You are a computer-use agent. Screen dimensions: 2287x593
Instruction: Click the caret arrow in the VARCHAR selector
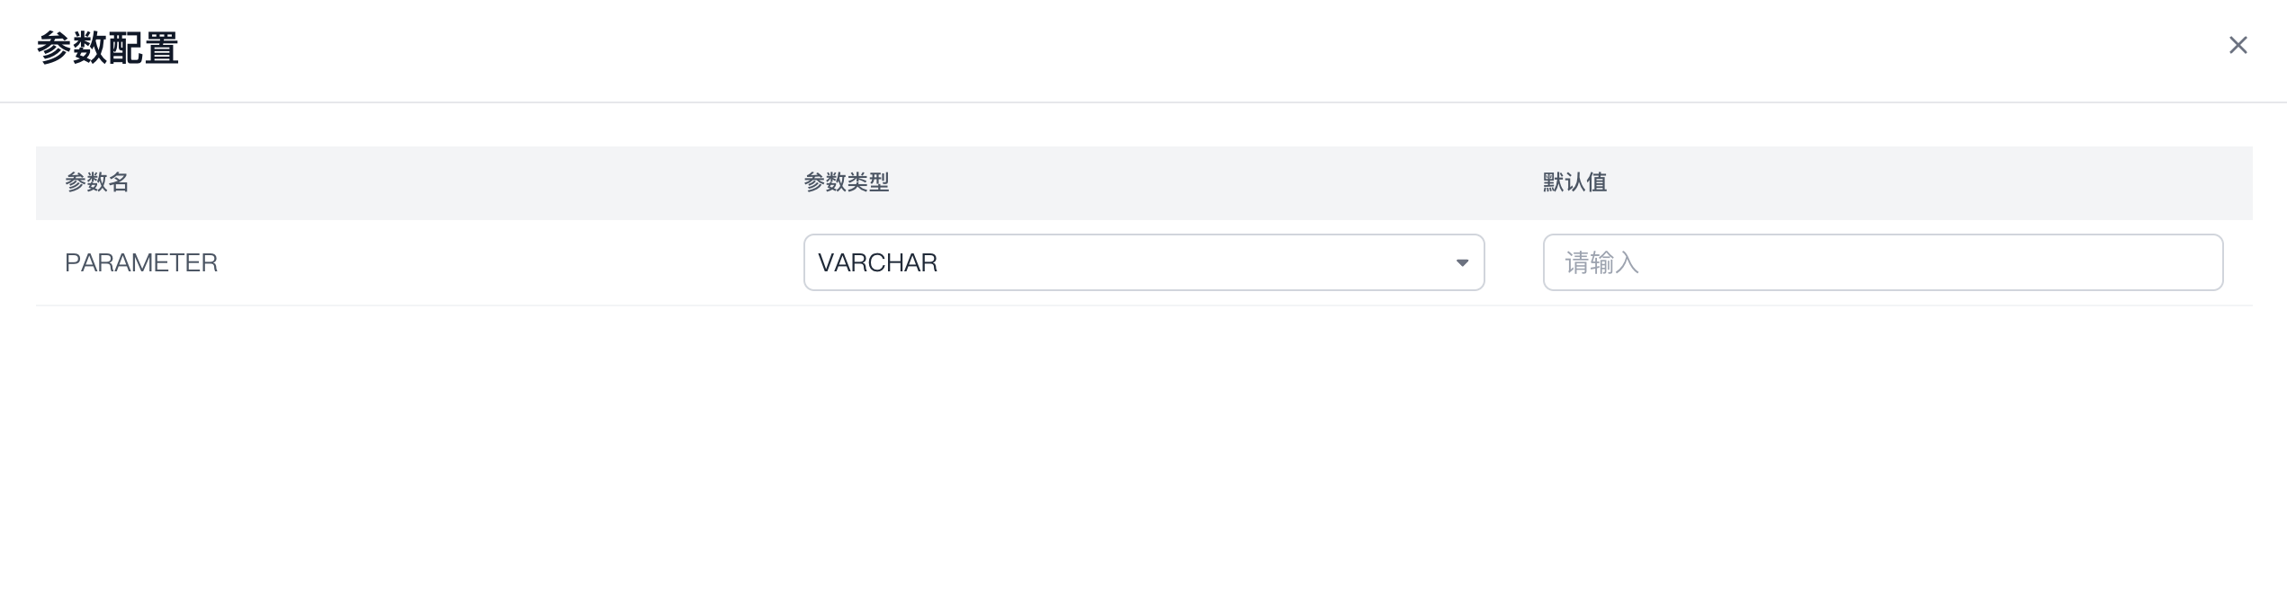pyautogui.click(x=1462, y=262)
